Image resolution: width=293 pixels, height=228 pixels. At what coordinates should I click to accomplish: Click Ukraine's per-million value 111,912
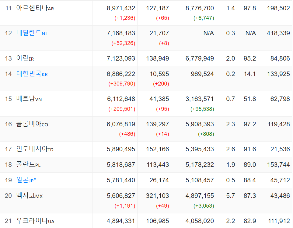[279, 221]
